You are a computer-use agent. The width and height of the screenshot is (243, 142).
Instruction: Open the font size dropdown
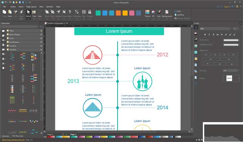coord(238,28)
